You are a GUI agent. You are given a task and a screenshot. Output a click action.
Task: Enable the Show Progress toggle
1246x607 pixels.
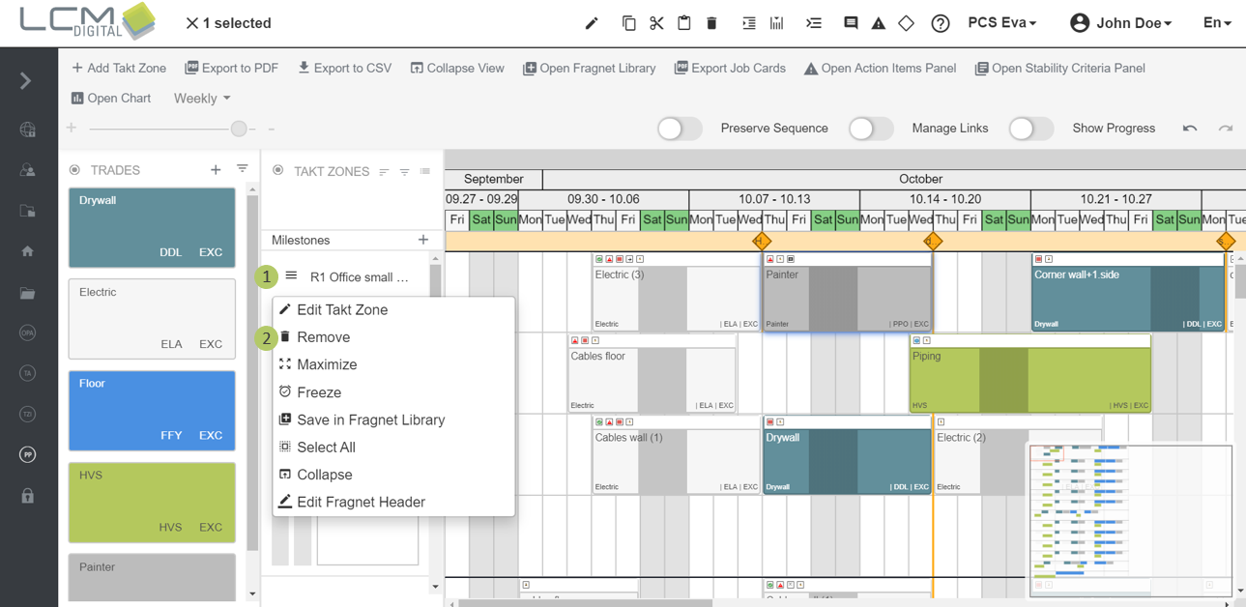[x=1030, y=128]
